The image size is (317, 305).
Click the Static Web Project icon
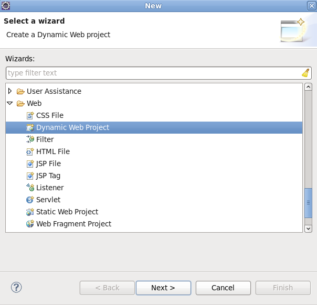(30, 212)
